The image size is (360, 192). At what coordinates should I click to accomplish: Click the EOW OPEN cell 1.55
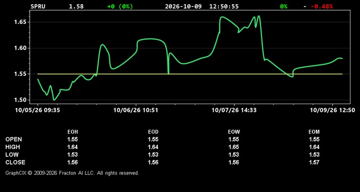(234, 139)
